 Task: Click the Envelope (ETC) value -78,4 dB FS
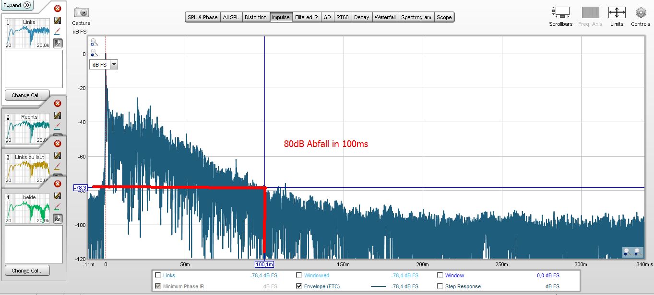click(x=404, y=286)
